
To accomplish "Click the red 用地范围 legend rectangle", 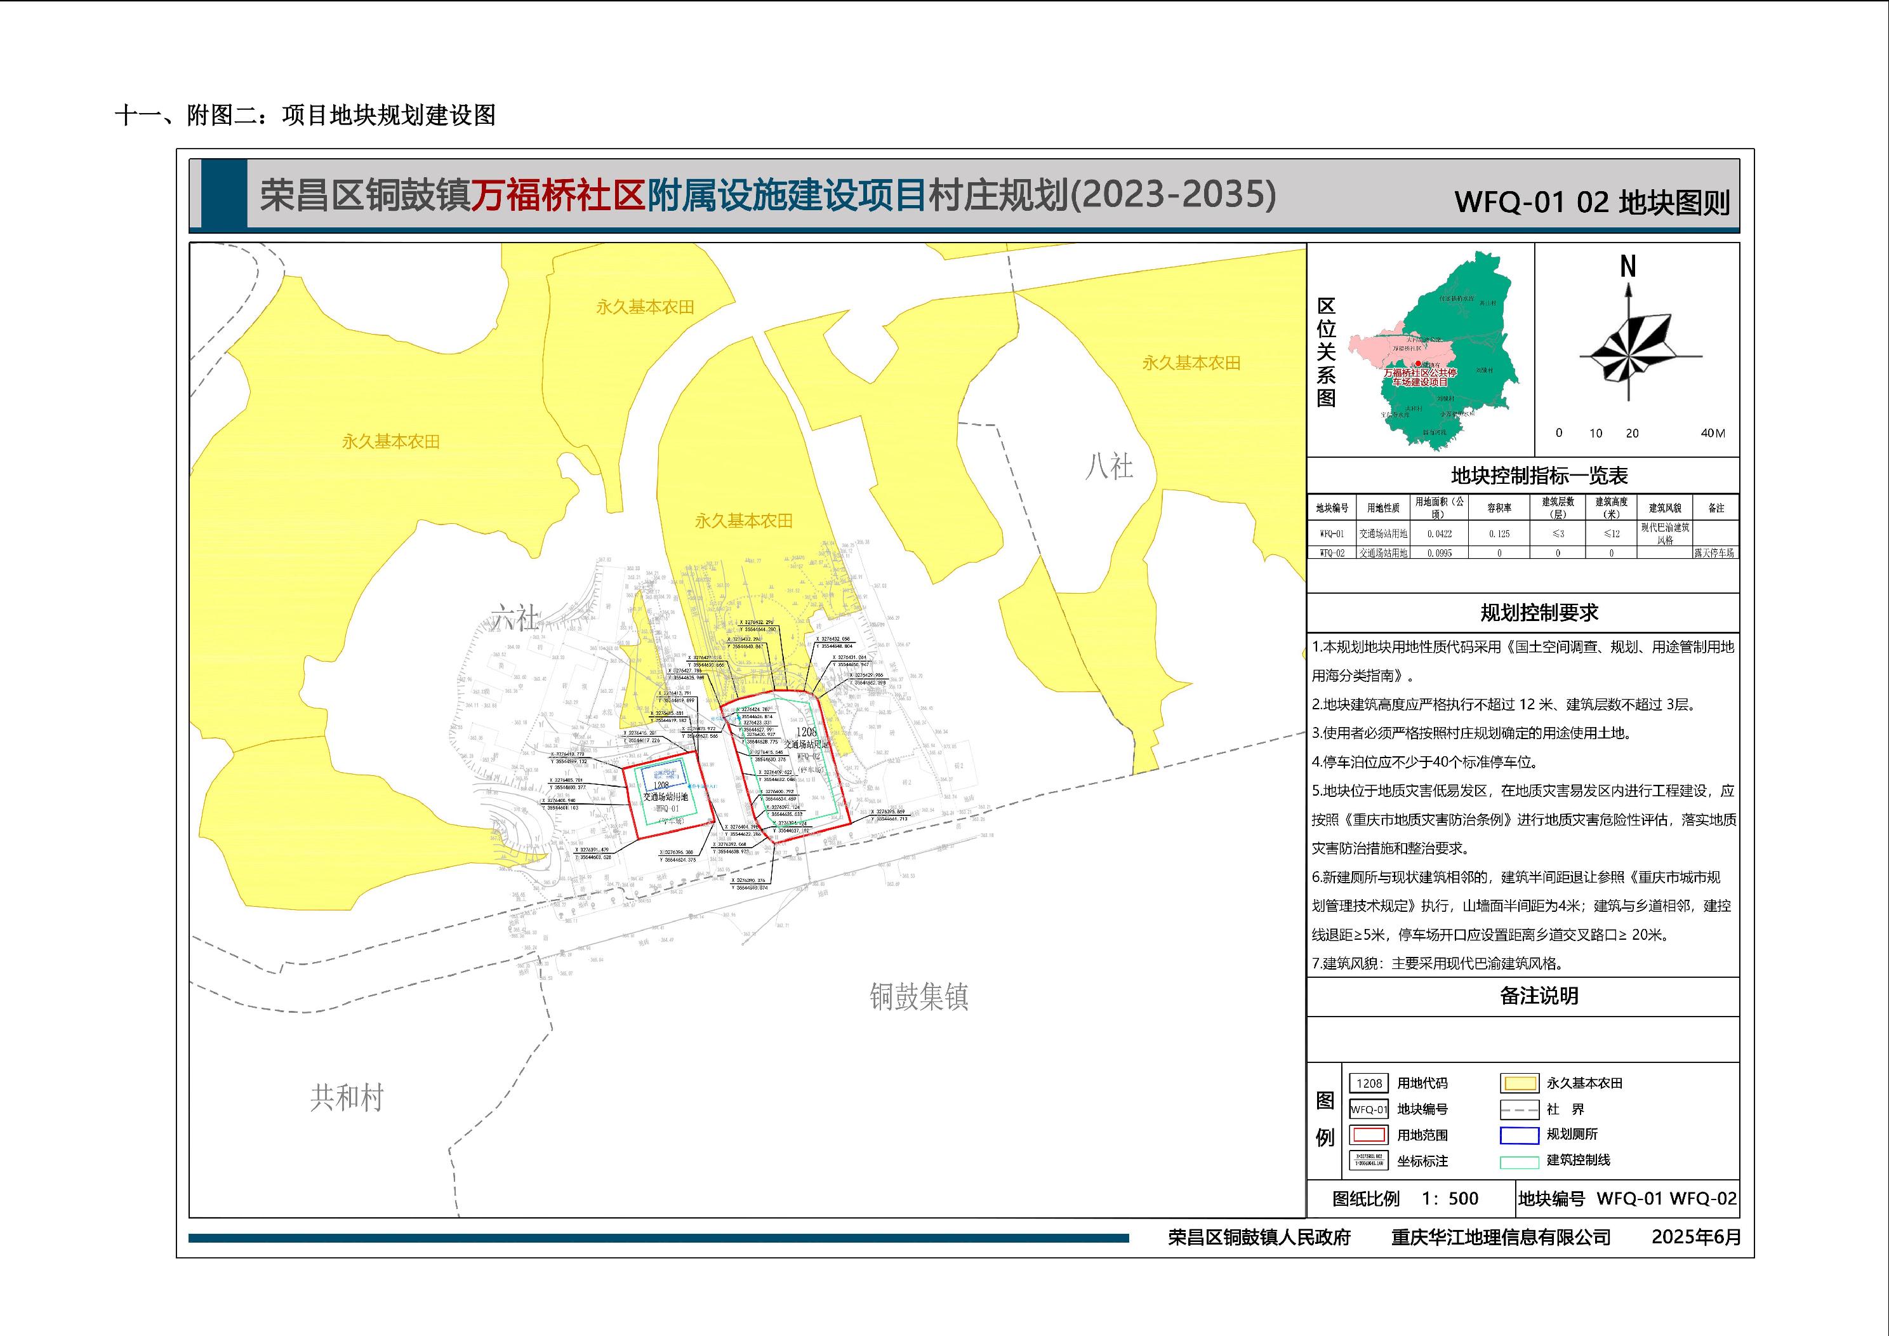I will click(1369, 1135).
